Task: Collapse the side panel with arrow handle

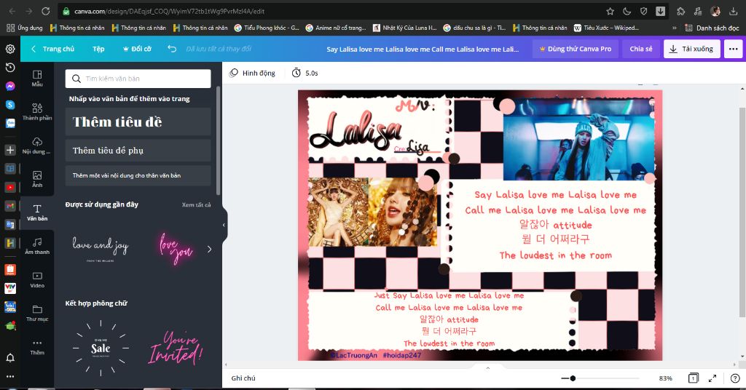Action: [x=224, y=225]
